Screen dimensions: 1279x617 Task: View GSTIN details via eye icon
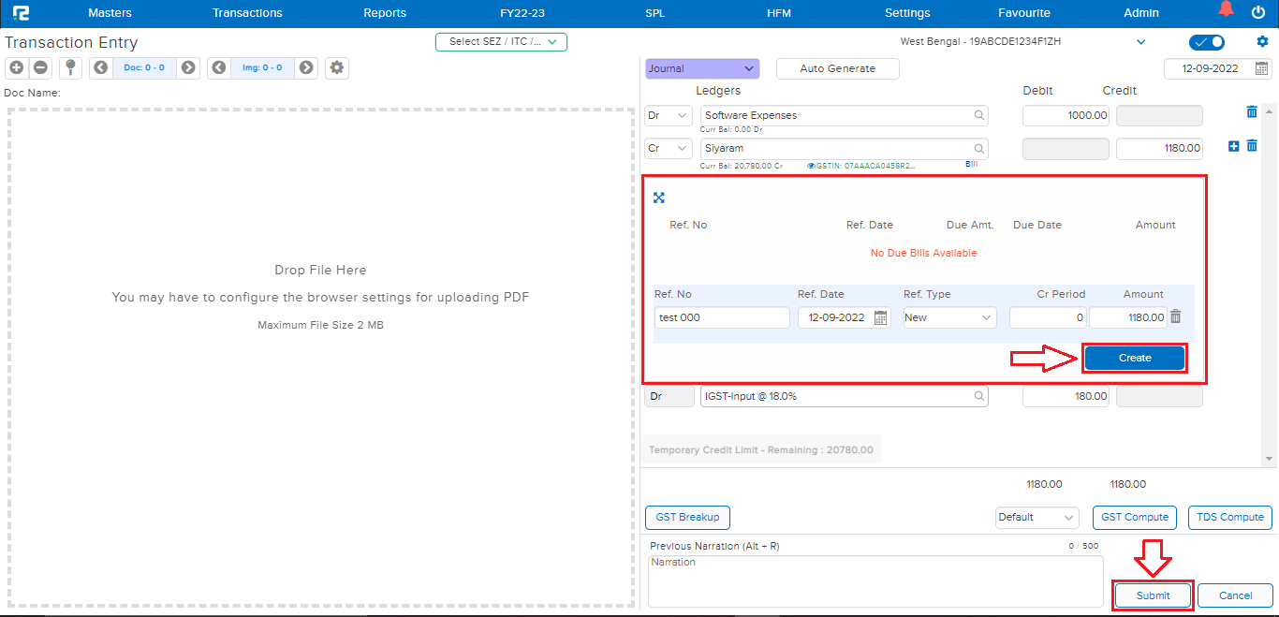point(811,166)
